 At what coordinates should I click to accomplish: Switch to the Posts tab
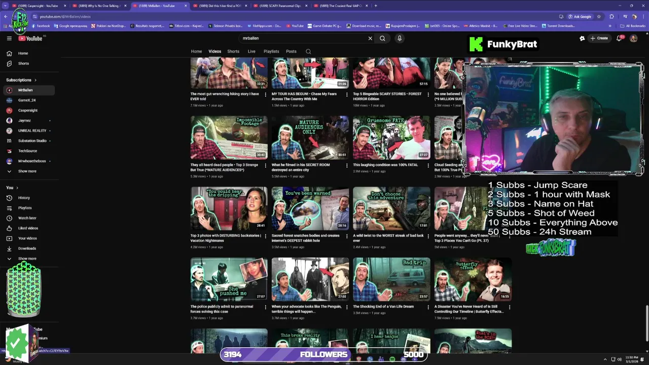click(x=291, y=51)
